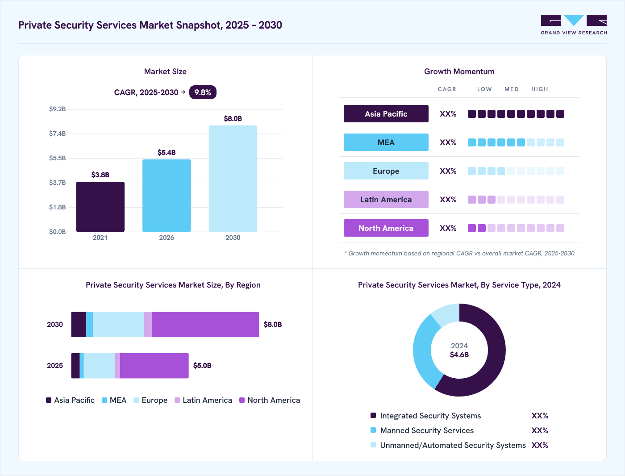Select the MEA region label
The height and width of the screenshot is (476, 625).
386,142
